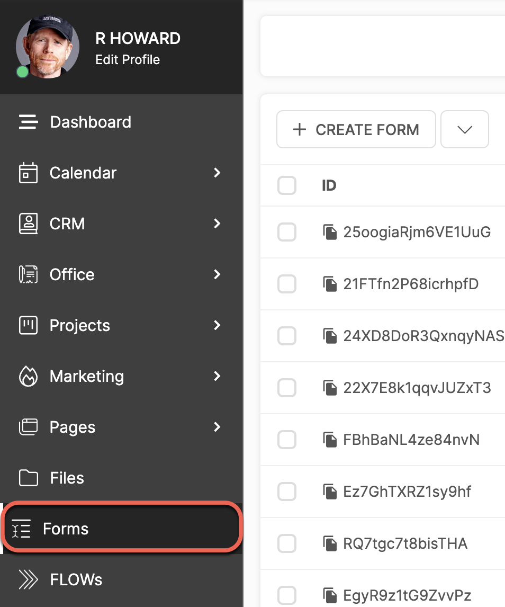Click the Dashboard hamburger icon

click(28, 122)
